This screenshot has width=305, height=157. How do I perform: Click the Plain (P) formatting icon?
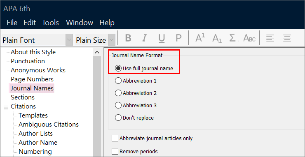click(x=178, y=38)
